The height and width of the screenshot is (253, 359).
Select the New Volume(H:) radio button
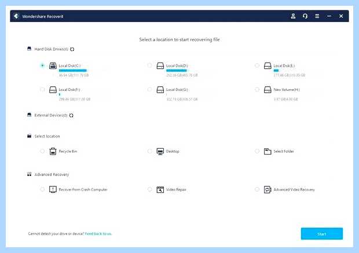pyautogui.click(x=257, y=89)
